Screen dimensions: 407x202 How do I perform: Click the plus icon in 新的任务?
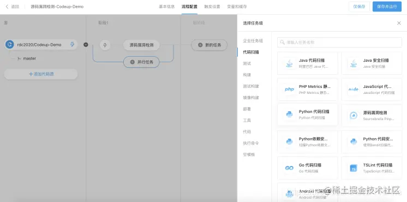click(200, 45)
